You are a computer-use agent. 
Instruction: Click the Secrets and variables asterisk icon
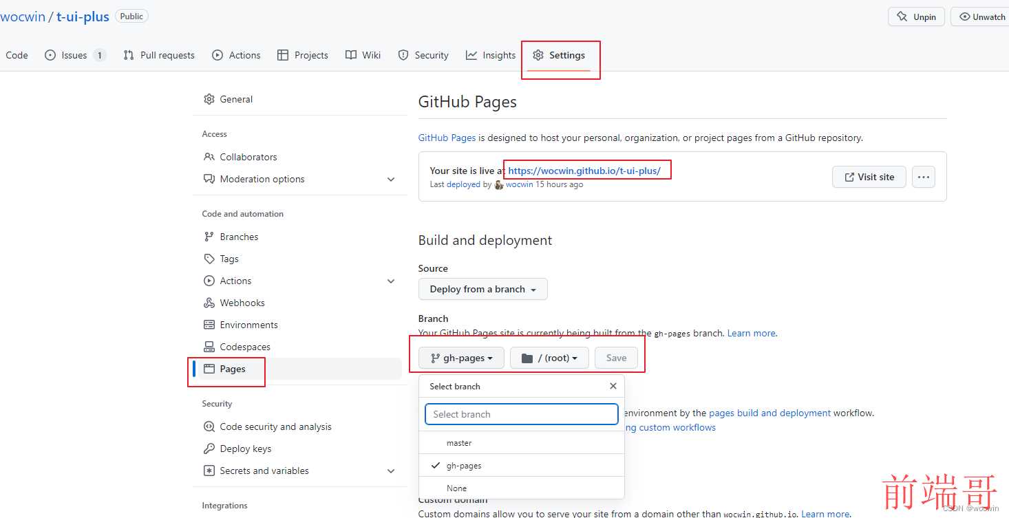(x=209, y=471)
